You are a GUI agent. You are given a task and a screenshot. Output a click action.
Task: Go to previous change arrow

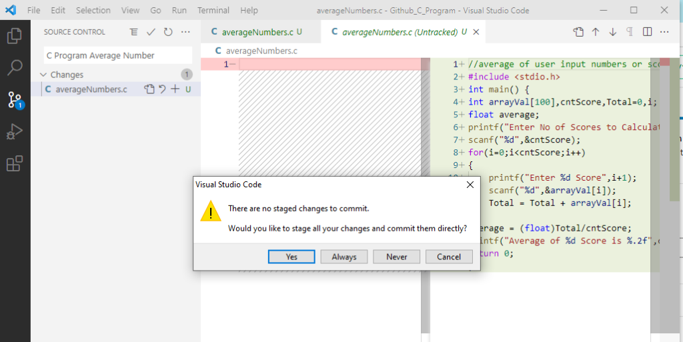[x=596, y=32]
